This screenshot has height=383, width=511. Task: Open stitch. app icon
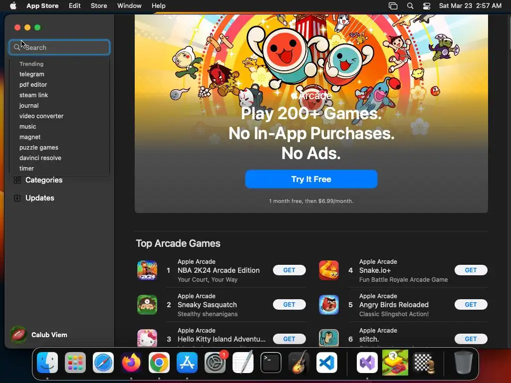[329, 338]
